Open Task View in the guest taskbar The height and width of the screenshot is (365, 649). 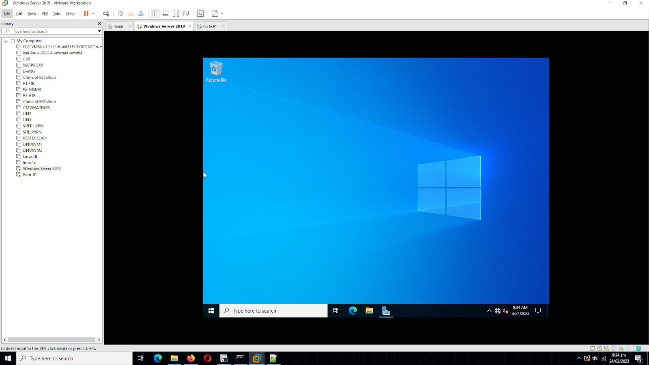pyautogui.click(x=335, y=311)
